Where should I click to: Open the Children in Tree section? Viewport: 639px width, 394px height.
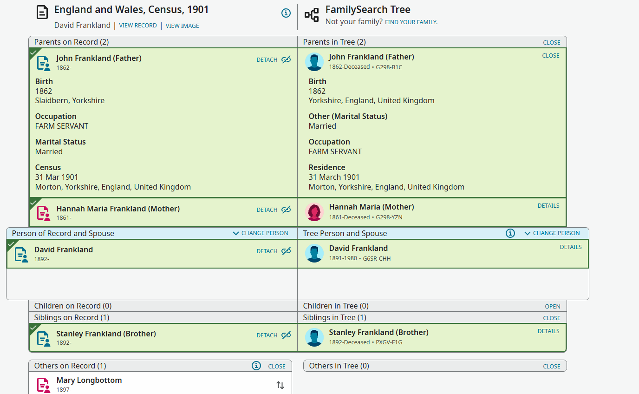[x=553, y=307]
